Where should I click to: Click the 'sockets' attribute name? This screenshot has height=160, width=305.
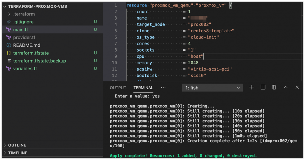click(145, 50)
